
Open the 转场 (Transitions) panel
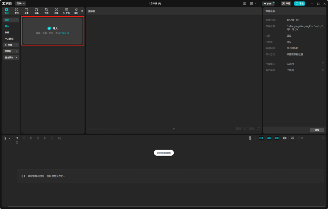click(56, 11)
